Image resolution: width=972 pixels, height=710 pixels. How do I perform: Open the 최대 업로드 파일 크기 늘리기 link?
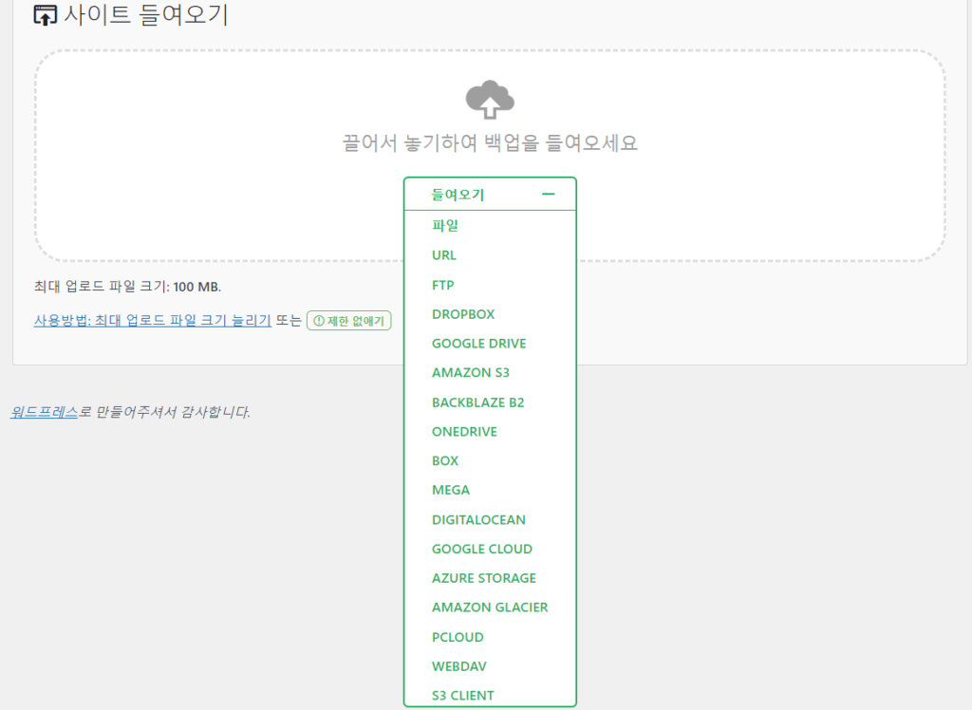coord(153,320)
